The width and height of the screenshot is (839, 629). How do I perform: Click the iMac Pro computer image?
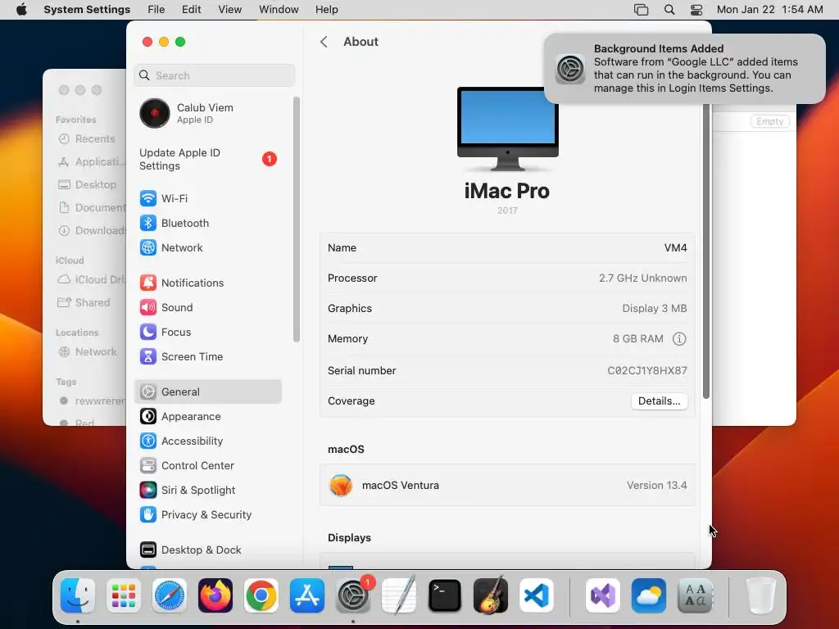point(507,129)
